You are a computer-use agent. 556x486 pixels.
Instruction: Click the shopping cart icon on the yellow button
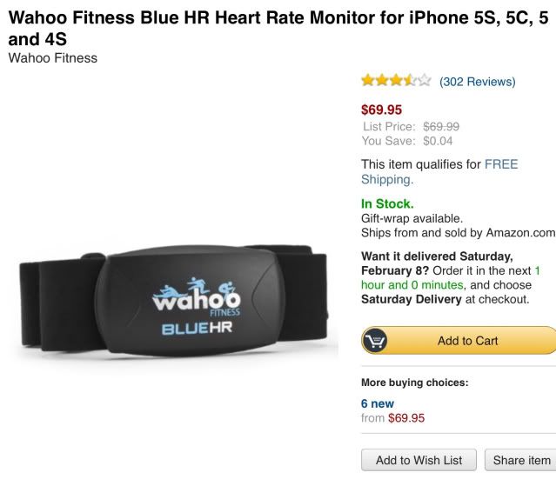tap(374, 340)
